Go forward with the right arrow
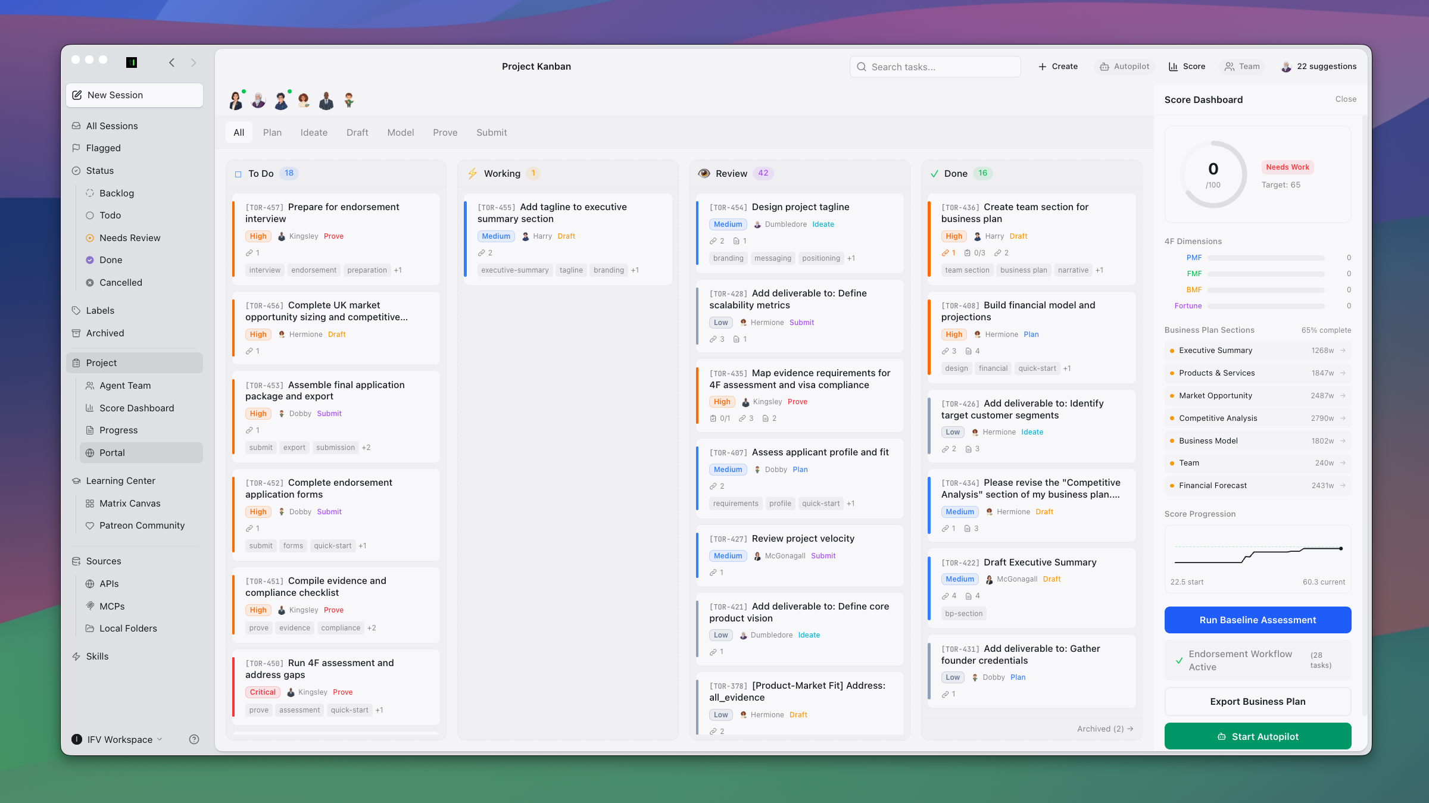The height and width of the screenshot is (803, 1429). [x=194, y=63]
